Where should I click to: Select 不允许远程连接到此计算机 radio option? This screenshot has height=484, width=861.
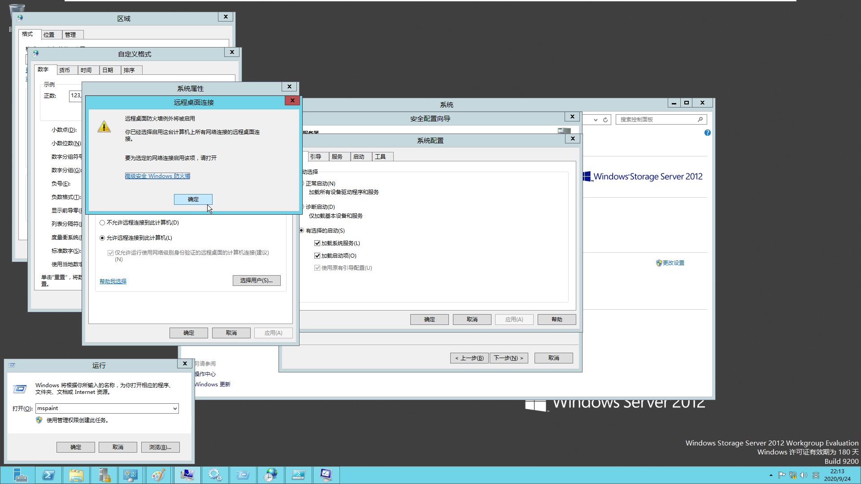[102, 223]
